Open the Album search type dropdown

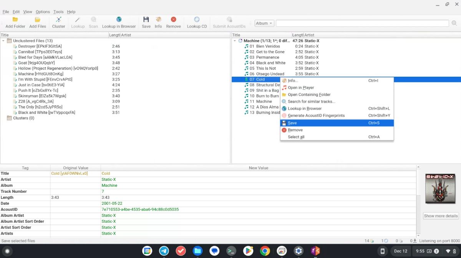tap(264, 23)
